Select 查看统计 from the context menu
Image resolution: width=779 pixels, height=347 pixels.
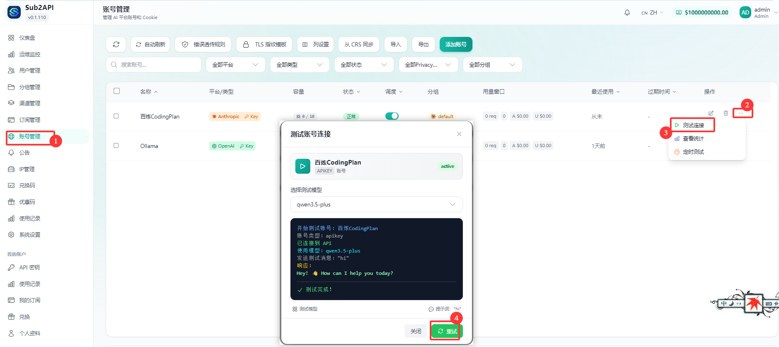coord(693,138)
